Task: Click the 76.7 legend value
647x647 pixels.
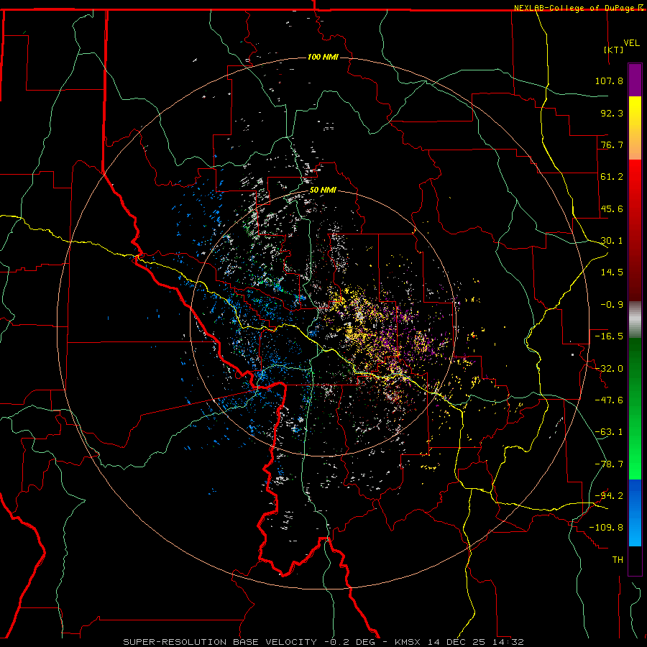Action: pos(612,144)
